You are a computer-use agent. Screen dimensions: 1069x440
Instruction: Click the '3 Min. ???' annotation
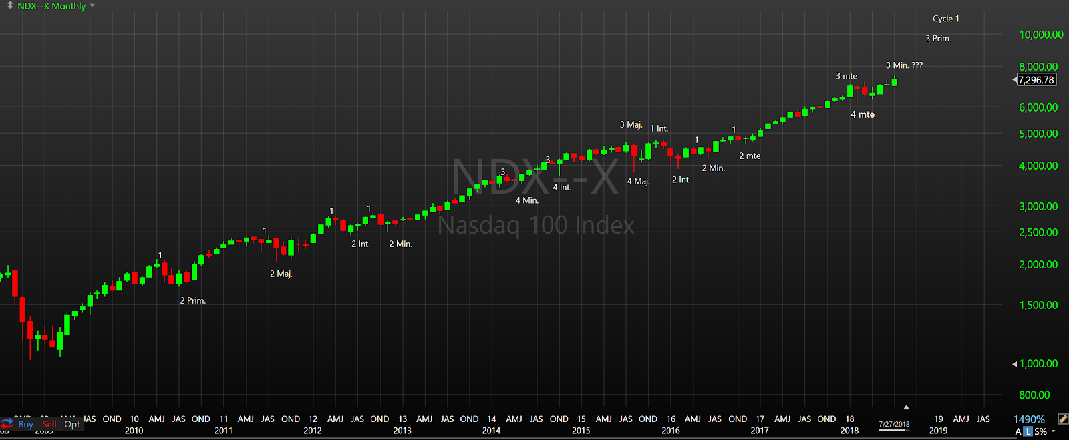tap(904, 65)
